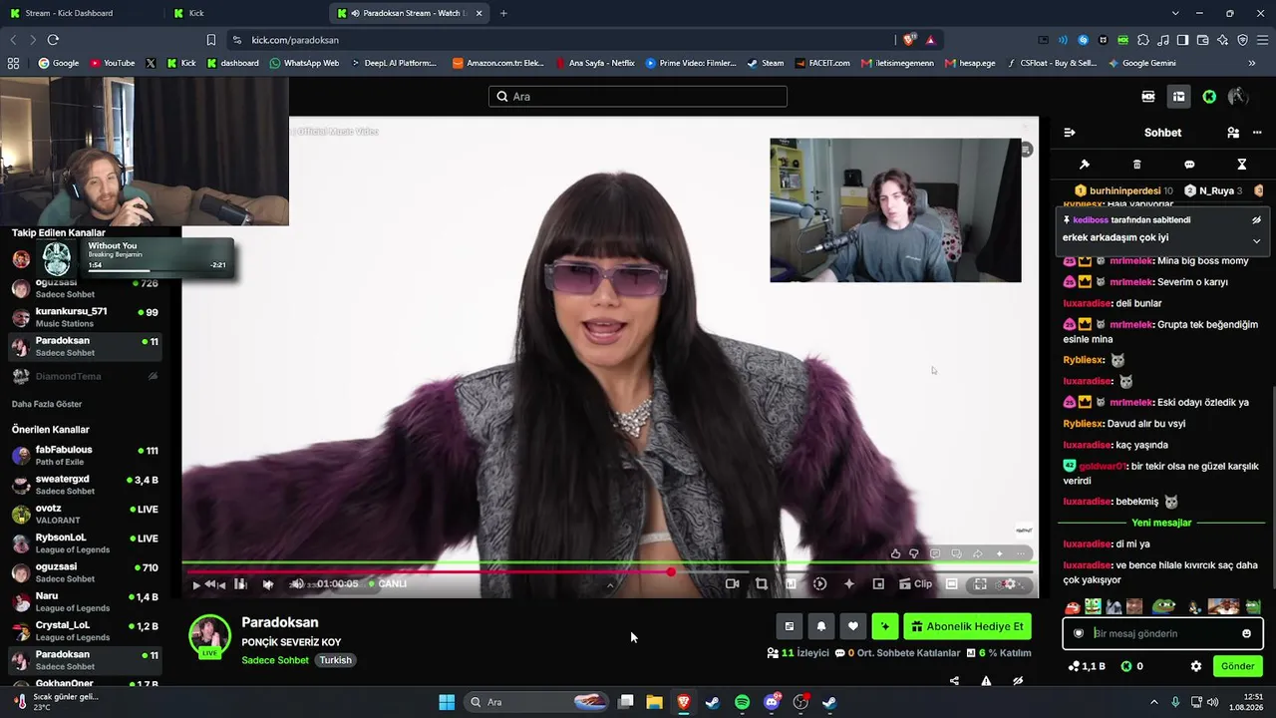
Task: Open the chat hammer moderation tool
Action: click(x=1085, y=165)
